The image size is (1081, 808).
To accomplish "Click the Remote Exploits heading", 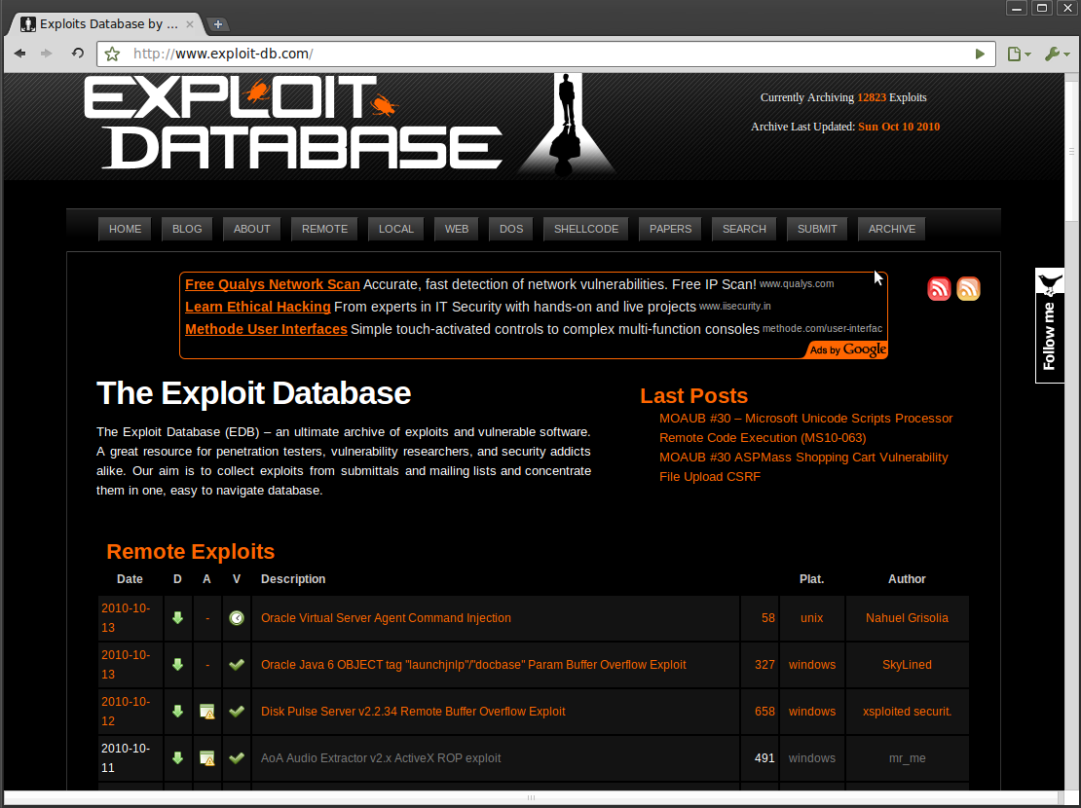I will (x=190, y=552).
